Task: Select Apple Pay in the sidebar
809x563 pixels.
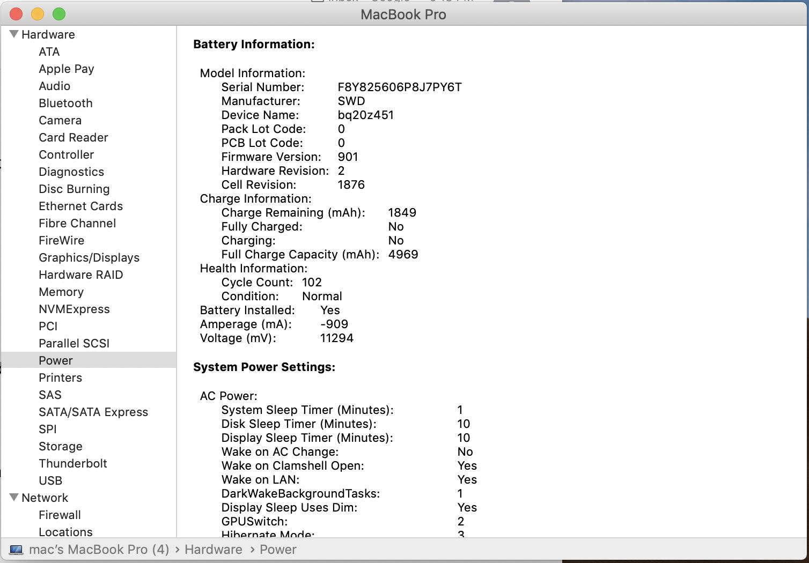Action: (67, 69)
